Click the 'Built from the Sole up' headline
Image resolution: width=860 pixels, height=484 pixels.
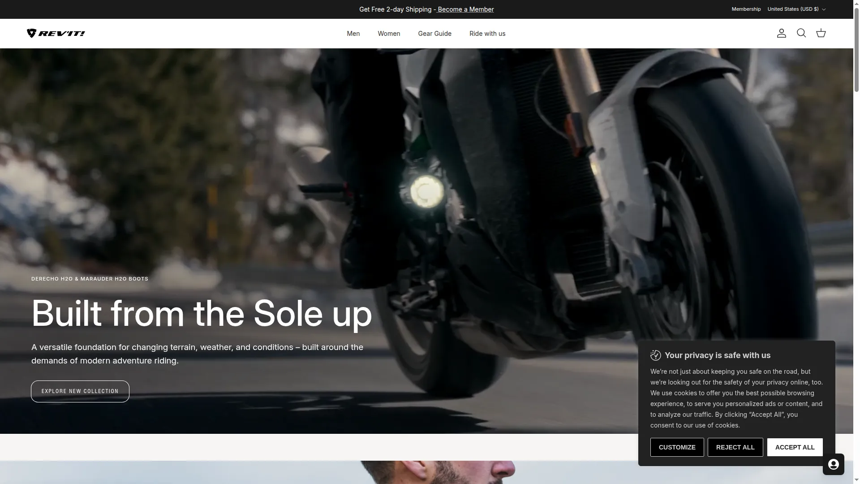pyautogui.click(x=202, y=314)
